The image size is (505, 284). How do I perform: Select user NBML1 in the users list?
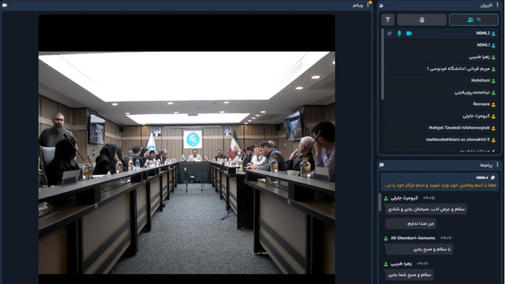click(483, 45)
